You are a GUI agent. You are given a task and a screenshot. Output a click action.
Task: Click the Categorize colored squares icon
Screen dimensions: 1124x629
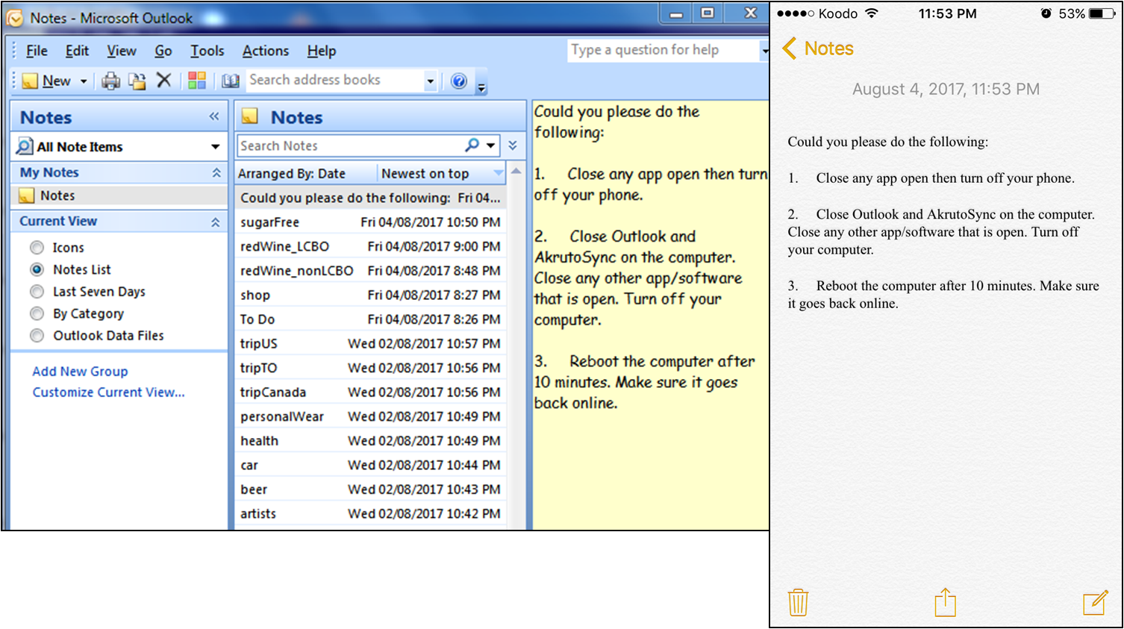pyautogui.click(x=197, y=81)
